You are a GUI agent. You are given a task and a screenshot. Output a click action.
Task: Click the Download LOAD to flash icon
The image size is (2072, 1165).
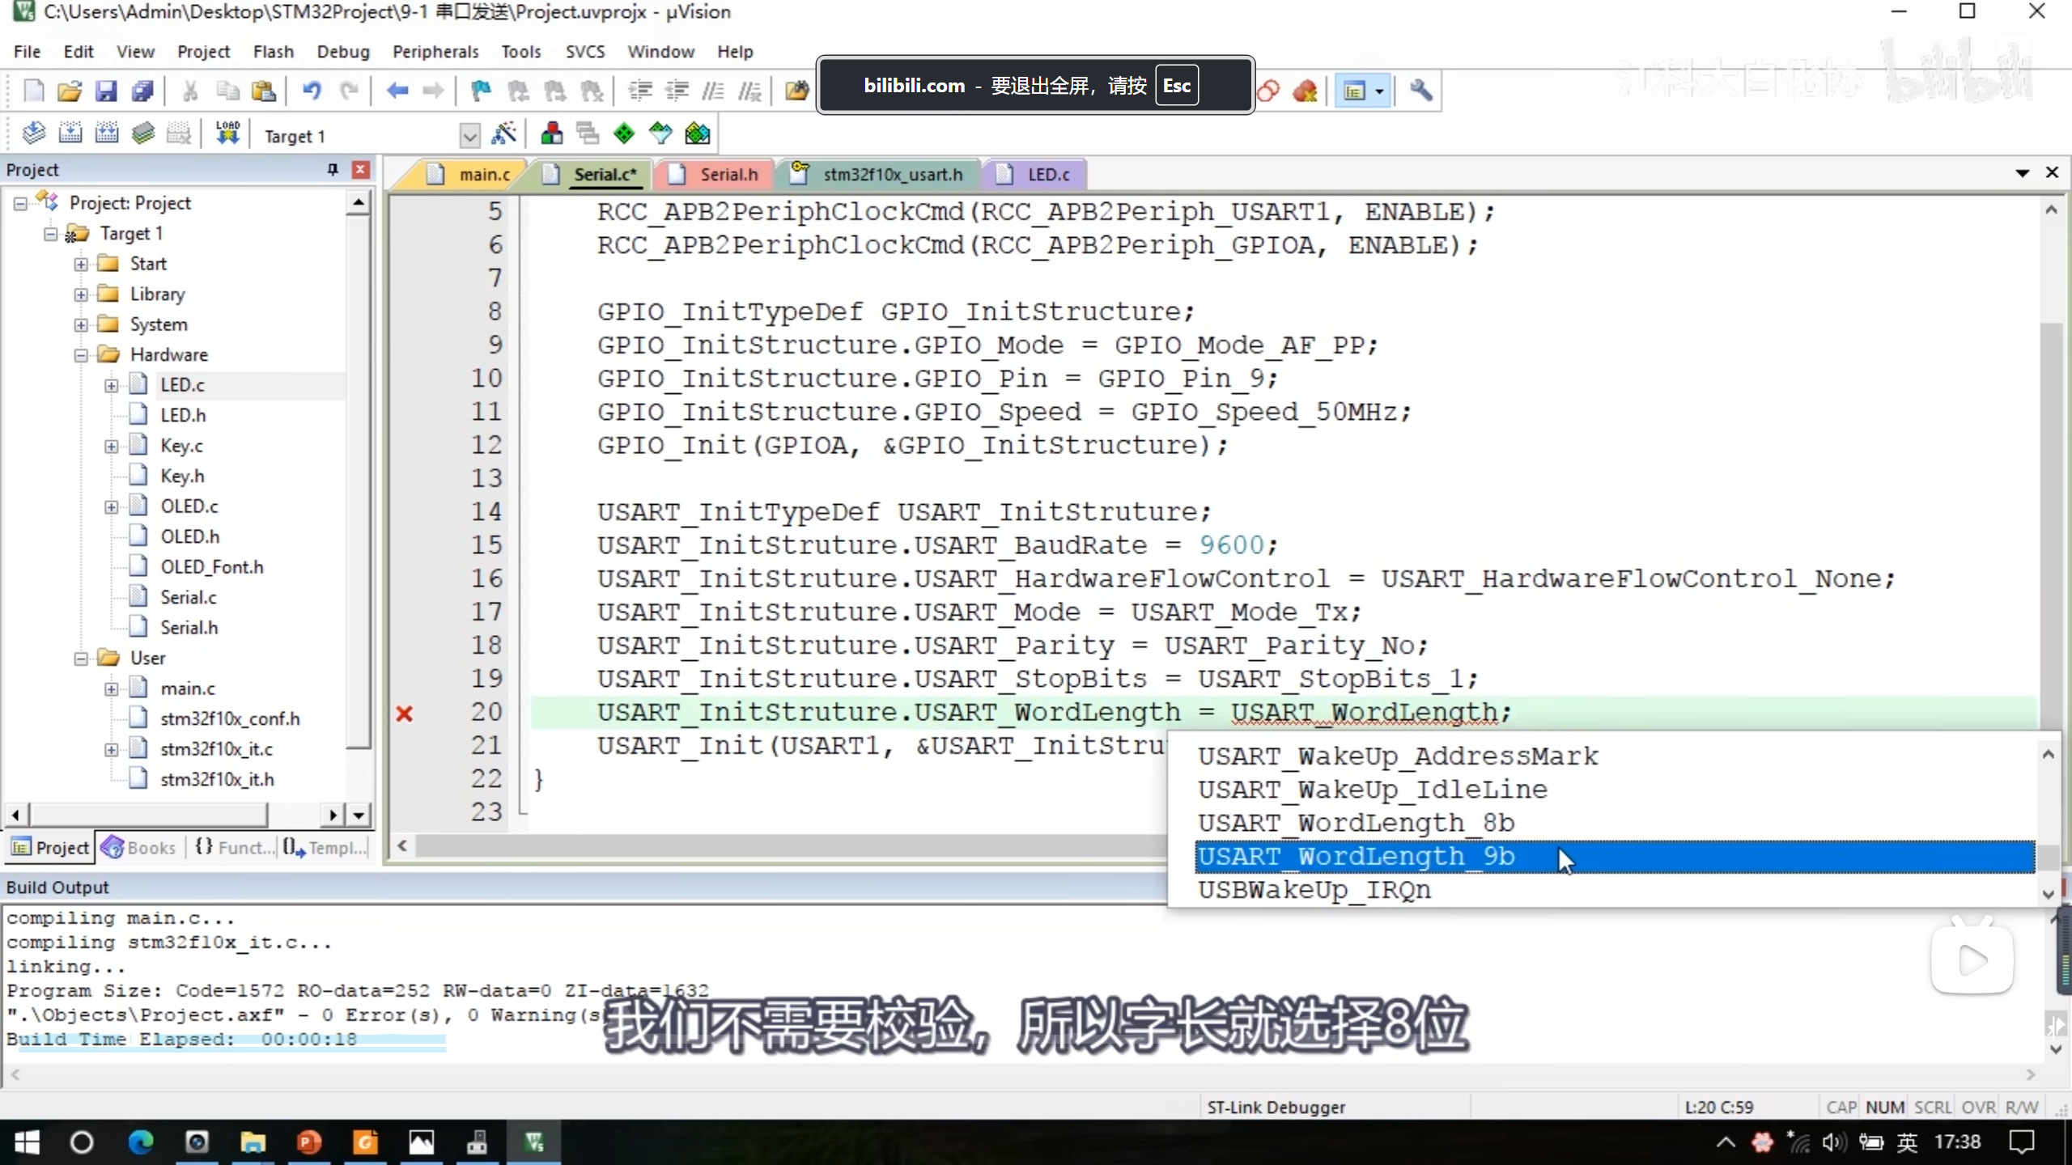point(227,133)
